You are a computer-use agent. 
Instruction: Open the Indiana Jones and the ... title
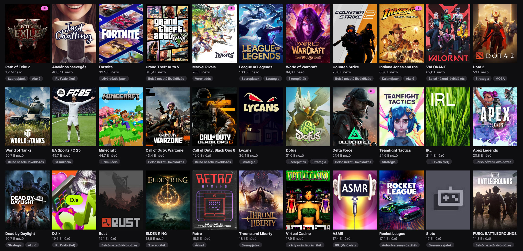[400, 67]
